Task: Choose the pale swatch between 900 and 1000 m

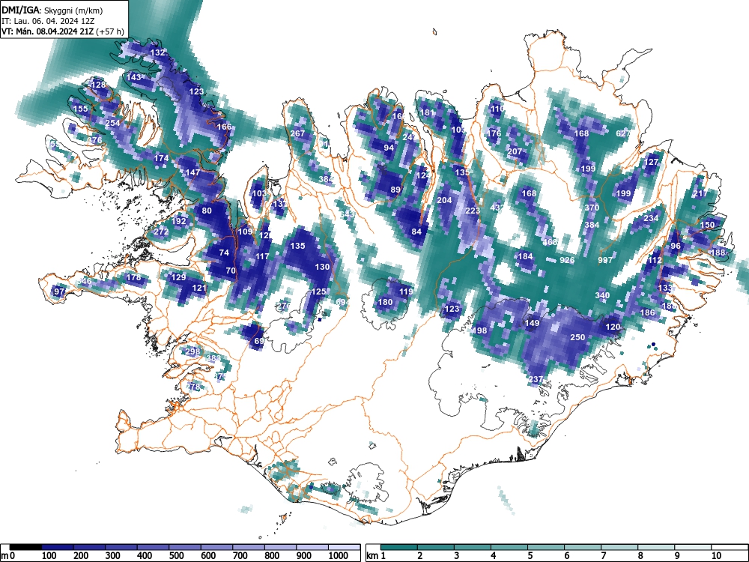Action: pos(312,547)
